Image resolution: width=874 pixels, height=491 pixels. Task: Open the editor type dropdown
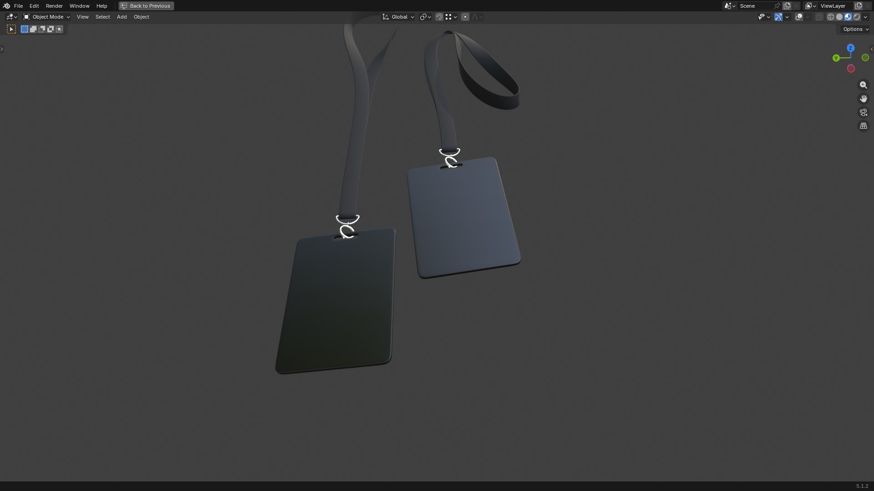pyautogui.click(x=11, y=17)
